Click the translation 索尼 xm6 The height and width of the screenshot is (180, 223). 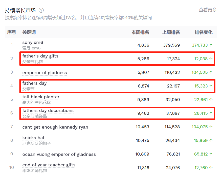(31, 48)
